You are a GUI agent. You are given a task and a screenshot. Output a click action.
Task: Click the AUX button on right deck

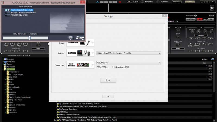pyautogui.click(x=188, y=19)
